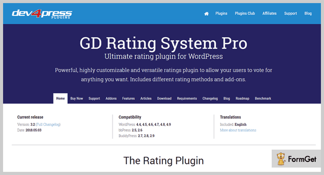Open the Changelog tab

point(210,98)
